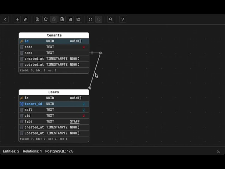Click the column icon beside tenants code
Viewport: 225px width, 169px height.
click(x=22, y=47)
